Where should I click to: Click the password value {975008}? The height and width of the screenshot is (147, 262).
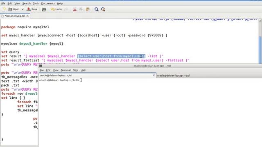[x=156, y=36]
